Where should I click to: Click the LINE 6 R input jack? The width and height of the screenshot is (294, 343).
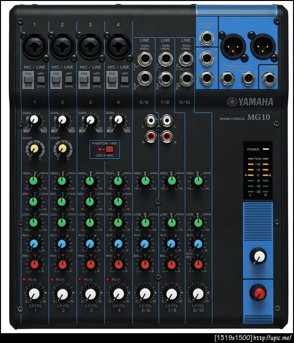click(145, 78)
